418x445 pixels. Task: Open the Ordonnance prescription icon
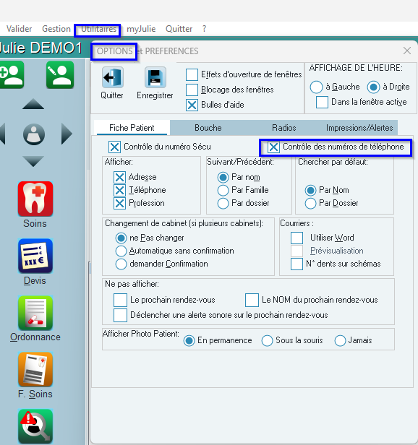click(35, 313)
